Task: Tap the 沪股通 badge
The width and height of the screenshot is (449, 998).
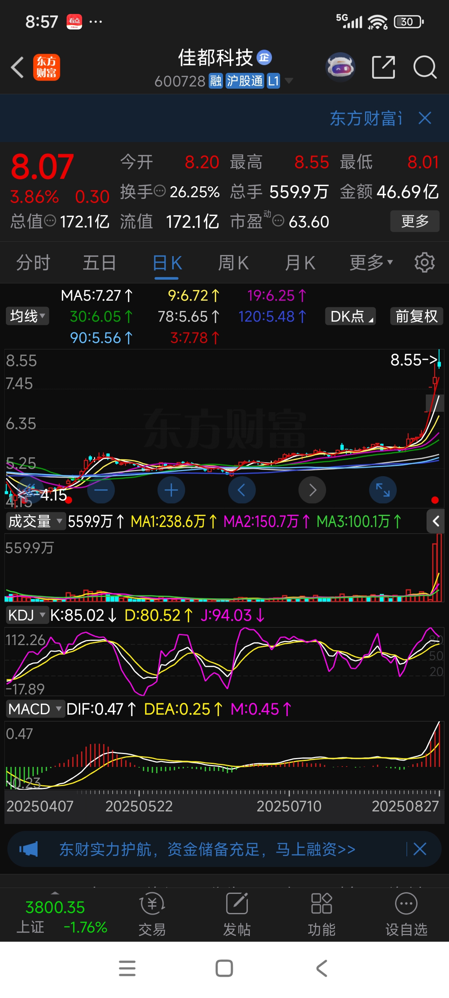Action: (245, 81)
